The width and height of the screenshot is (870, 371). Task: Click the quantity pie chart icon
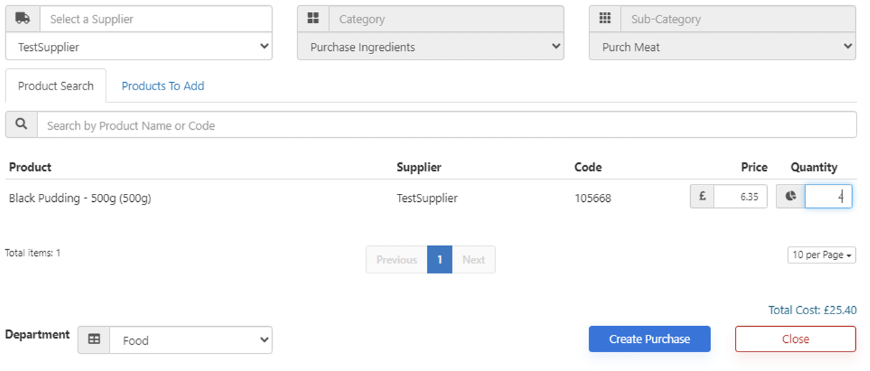click(x=790, y=197)
